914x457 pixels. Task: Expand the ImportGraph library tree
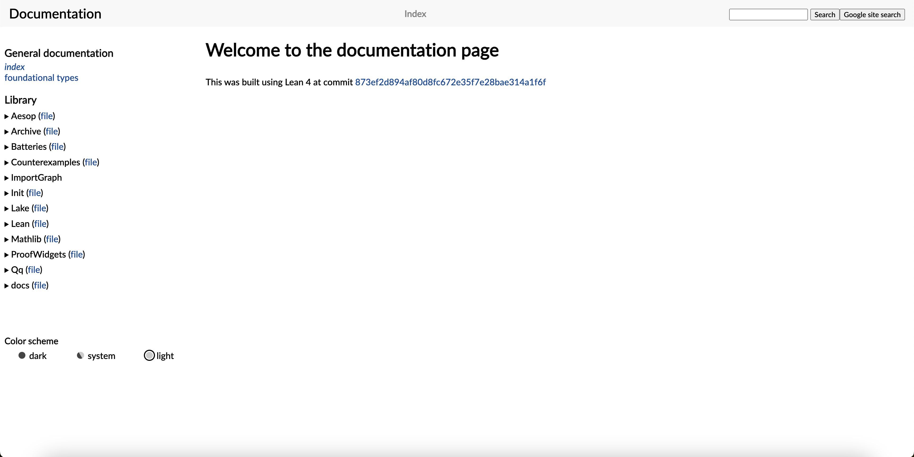click(6, 178)
